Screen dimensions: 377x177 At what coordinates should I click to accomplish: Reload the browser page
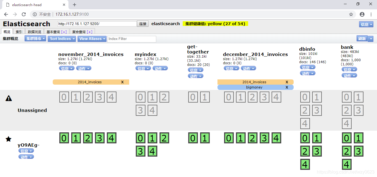24,14
